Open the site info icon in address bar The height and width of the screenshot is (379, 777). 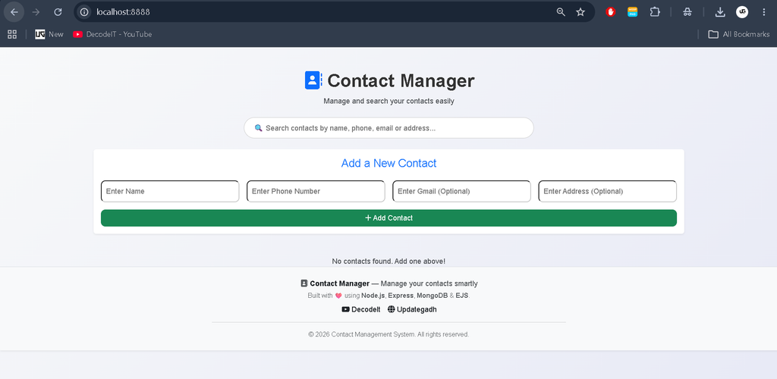click(85, 12)
